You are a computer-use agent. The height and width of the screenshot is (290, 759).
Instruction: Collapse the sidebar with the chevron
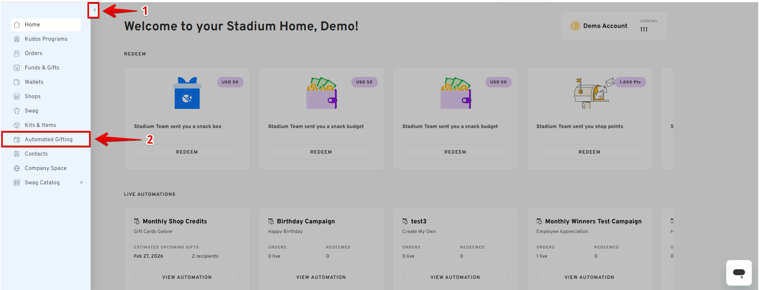(x=94, y=10)
